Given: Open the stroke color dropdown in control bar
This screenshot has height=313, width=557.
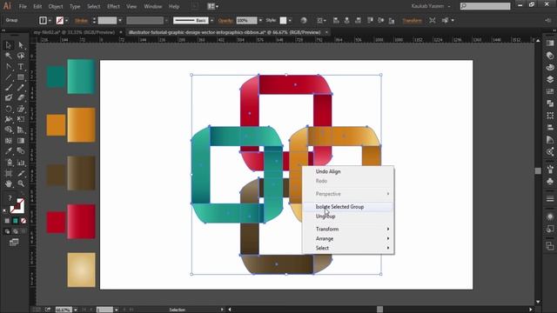Looking at the screenshot, I should pos(66,21).
